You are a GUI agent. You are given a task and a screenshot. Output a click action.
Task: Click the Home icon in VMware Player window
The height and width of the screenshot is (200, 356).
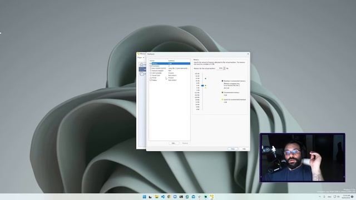[x=141, y=64]
